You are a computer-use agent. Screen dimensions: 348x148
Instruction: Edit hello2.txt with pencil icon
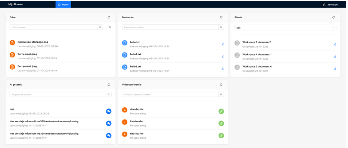223,57
